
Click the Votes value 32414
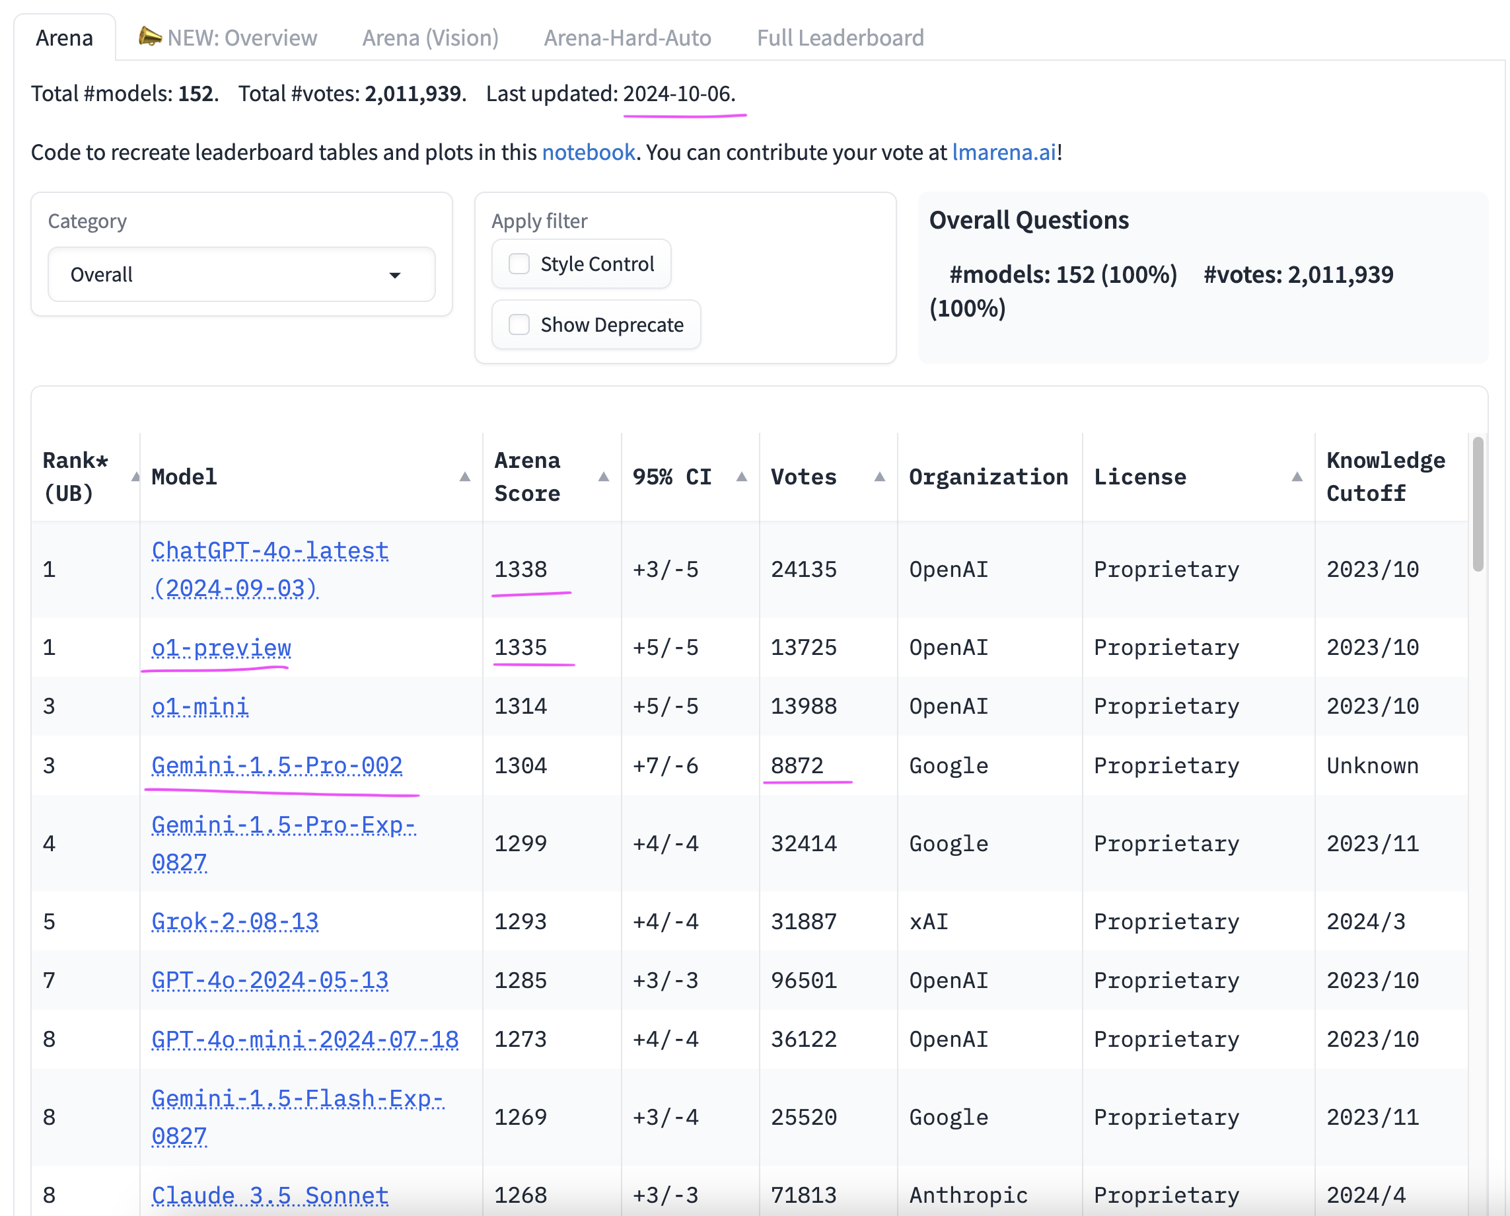pyautogui.click(x=803, y=843)
